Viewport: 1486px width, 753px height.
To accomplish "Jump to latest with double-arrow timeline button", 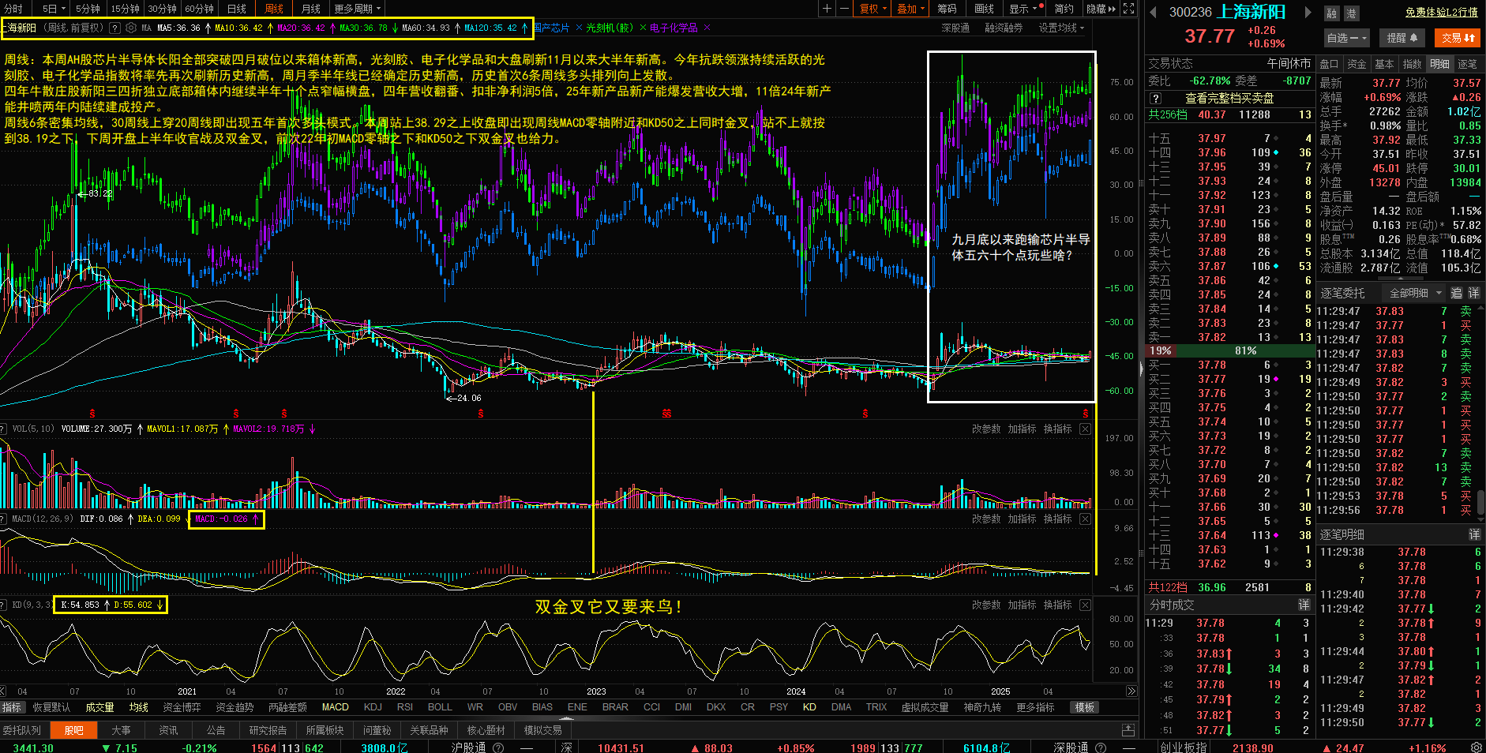I will (1131, 691).
